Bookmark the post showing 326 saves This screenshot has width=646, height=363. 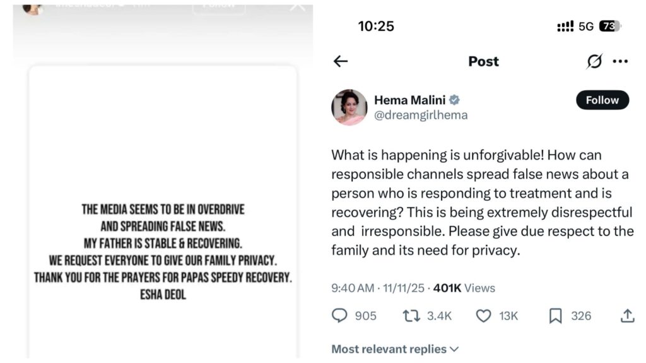[555, 316]
